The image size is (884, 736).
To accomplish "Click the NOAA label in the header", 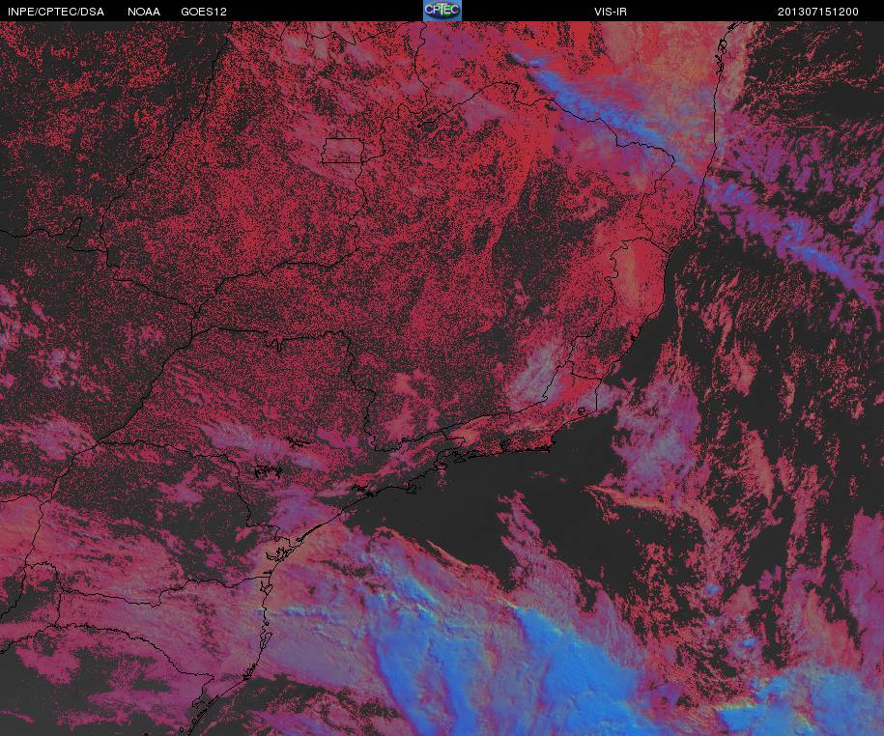I will (144, 12).
